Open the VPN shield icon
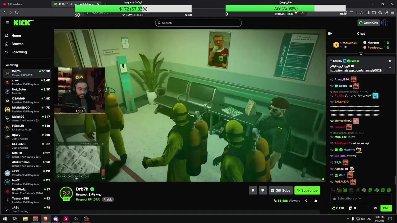Image resolution: width=397 pixels, height=223 pixels. 386,12
